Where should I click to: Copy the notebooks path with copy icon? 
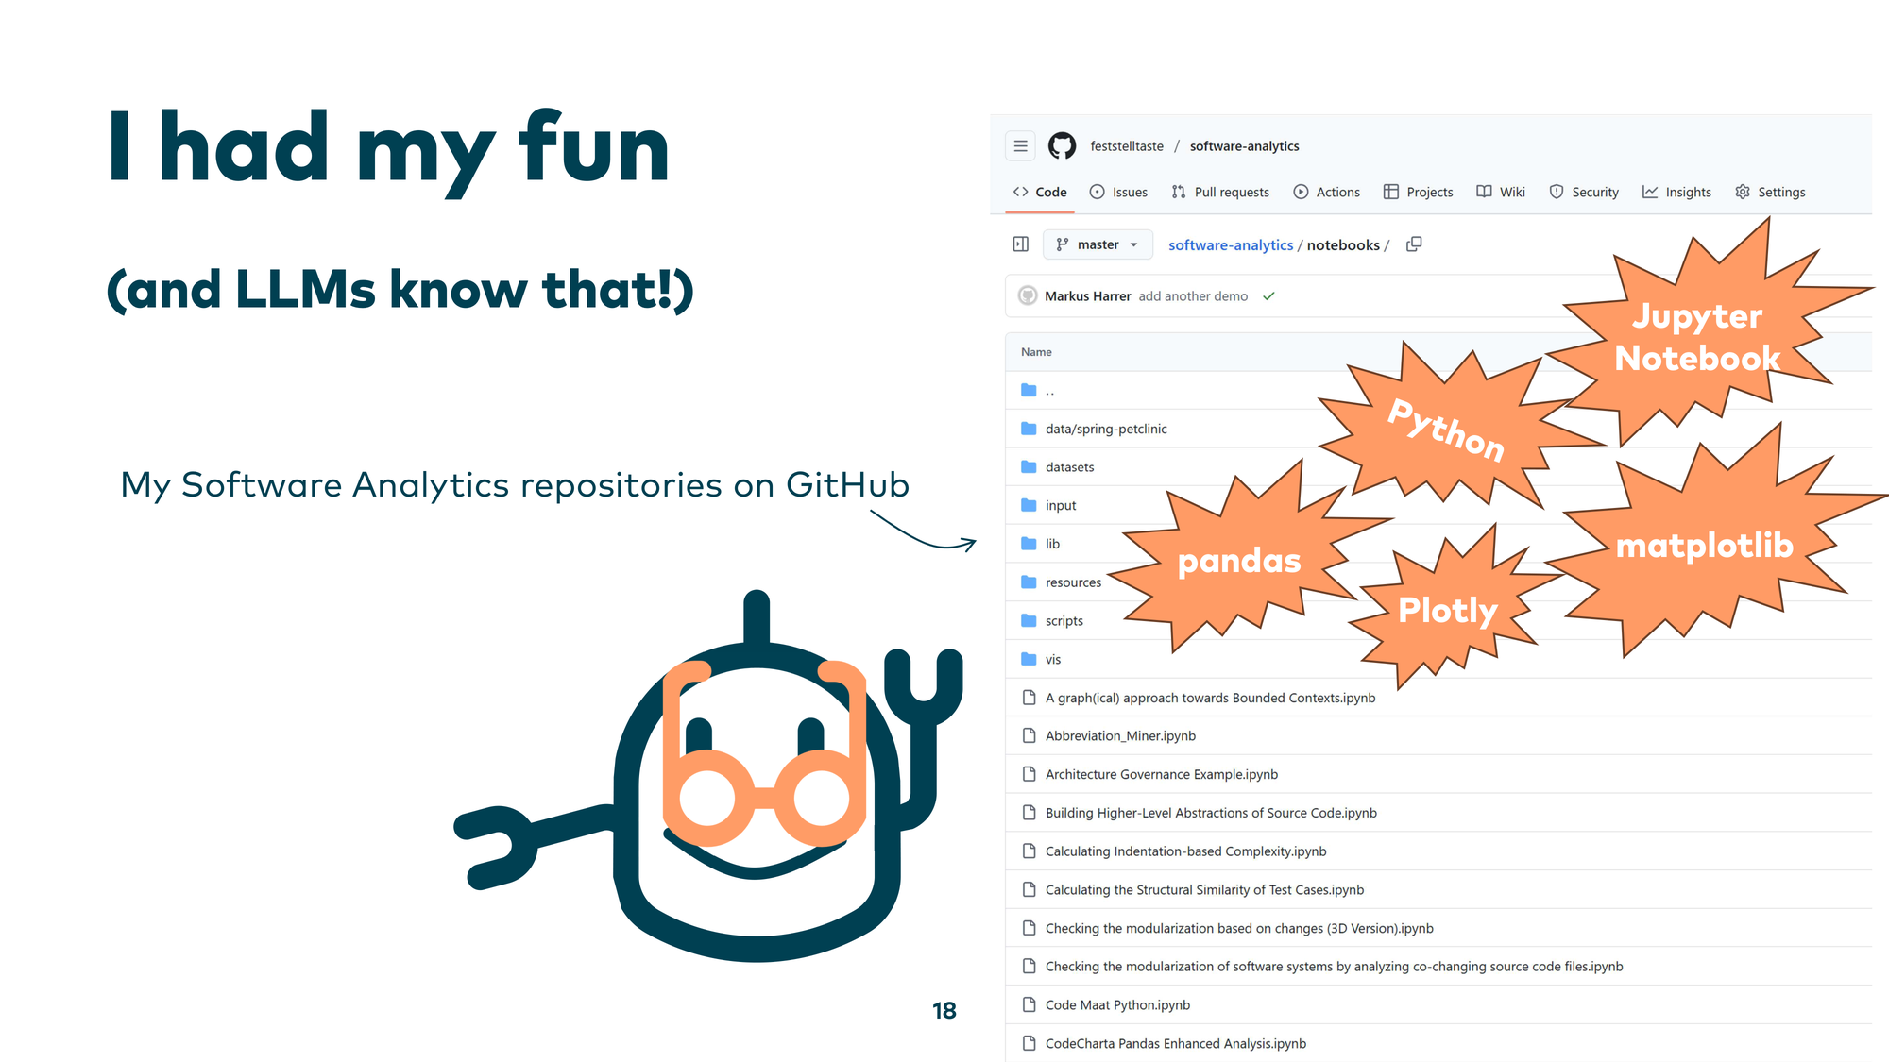point(1414,244)
